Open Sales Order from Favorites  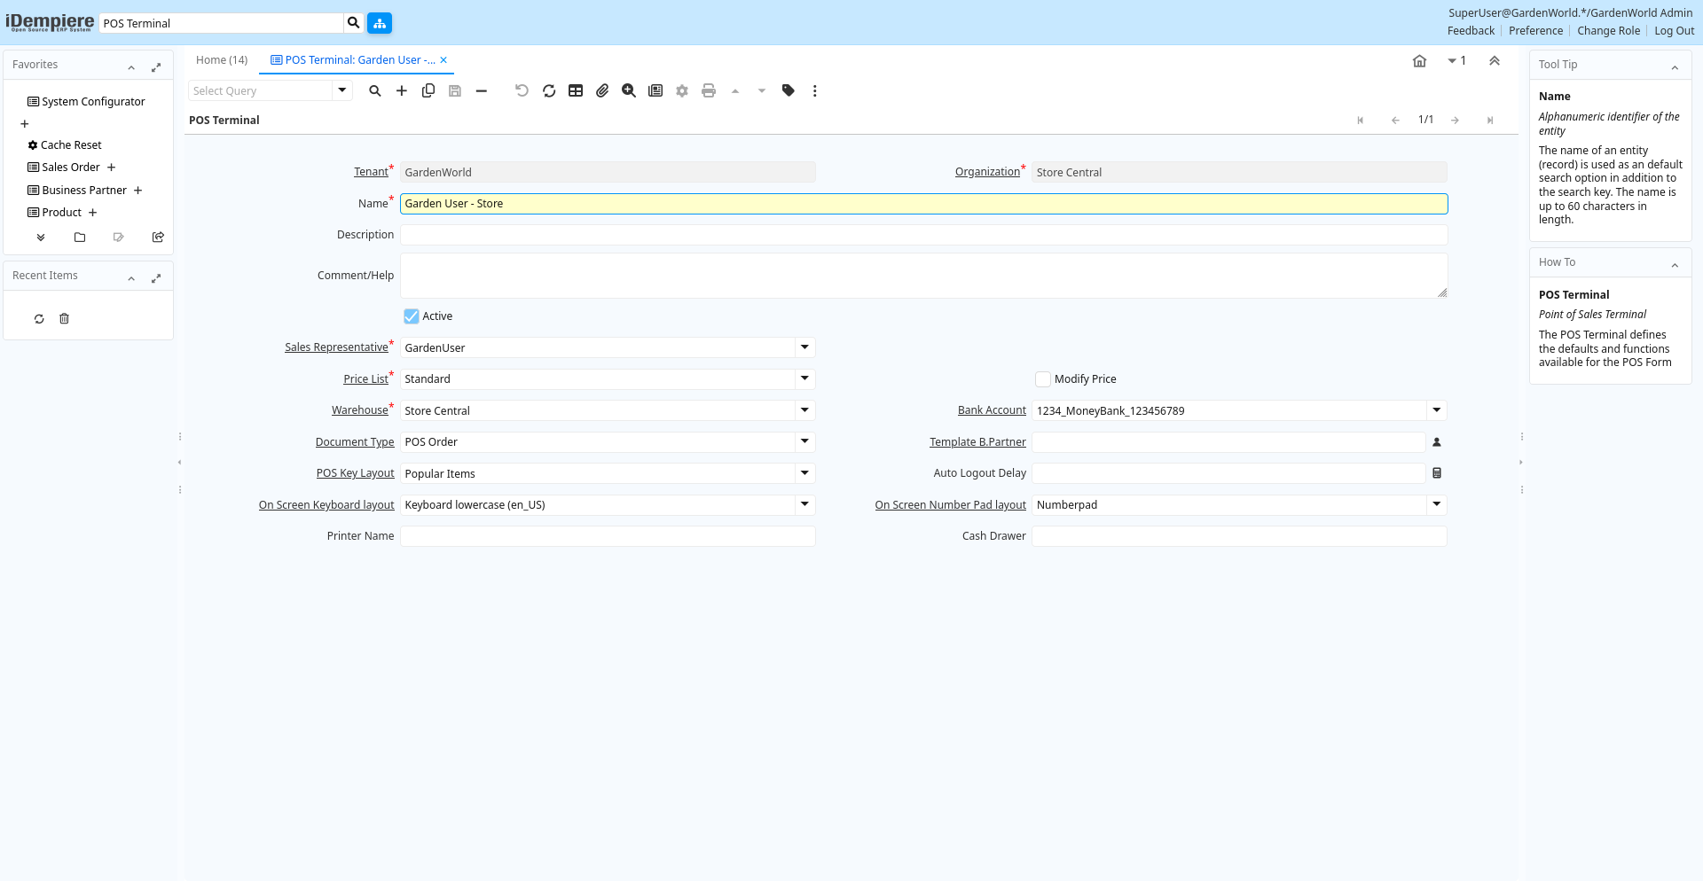tap(71, 168)
